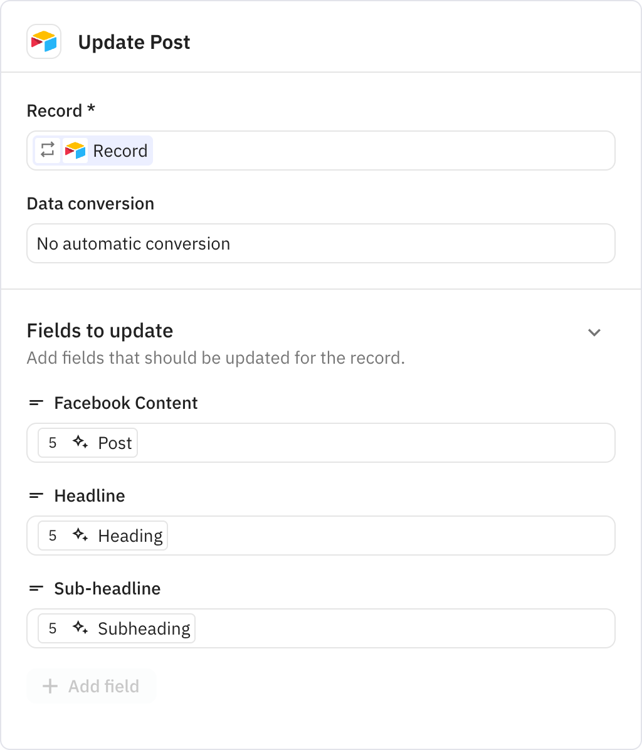642x750 pixels.
Task: Open the Data conversion dropdown
Action: [321, 243]
